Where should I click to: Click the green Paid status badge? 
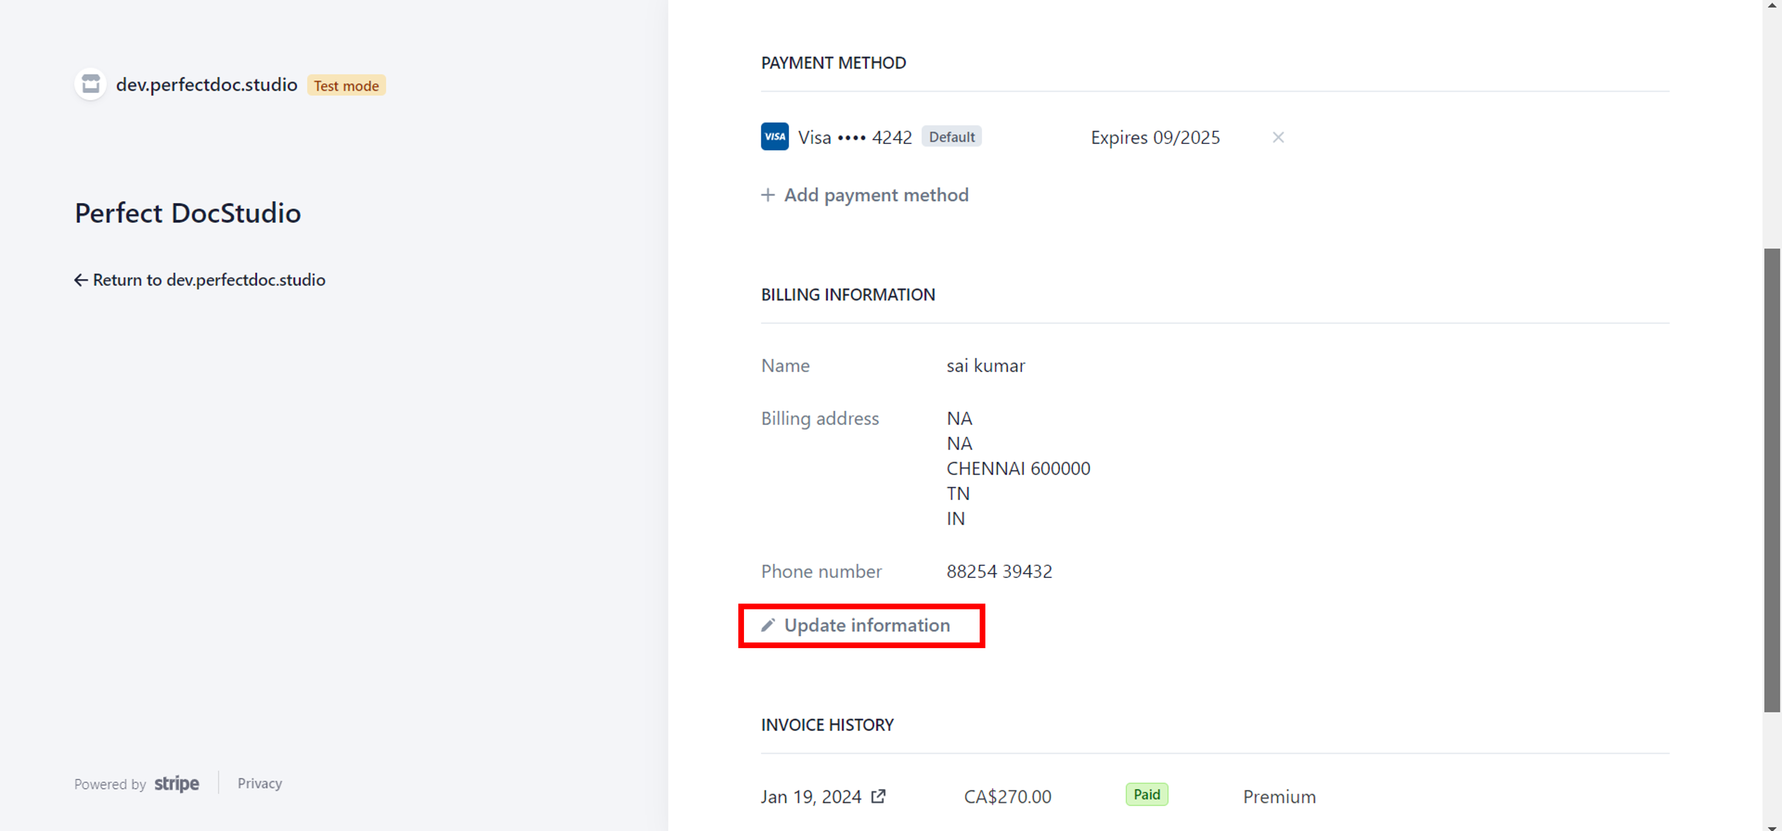pyautogui.click(x=1146, y=795)
